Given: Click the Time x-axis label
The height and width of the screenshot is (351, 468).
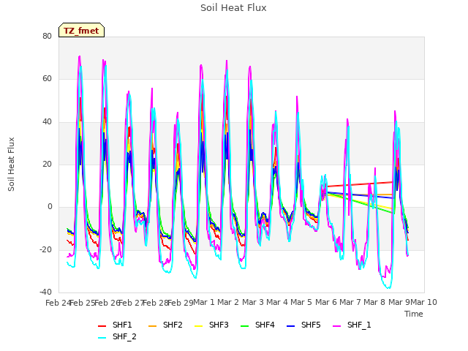Looking at the screenshot, I should pos(414,314).
